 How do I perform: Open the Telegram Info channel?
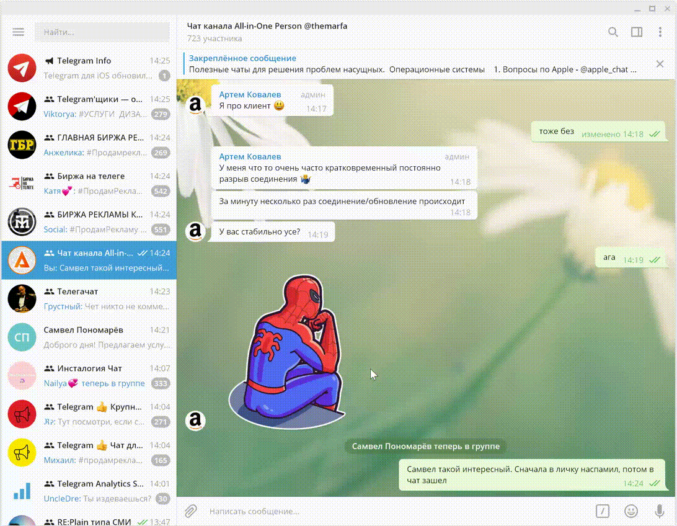click(x=89, y=68)
